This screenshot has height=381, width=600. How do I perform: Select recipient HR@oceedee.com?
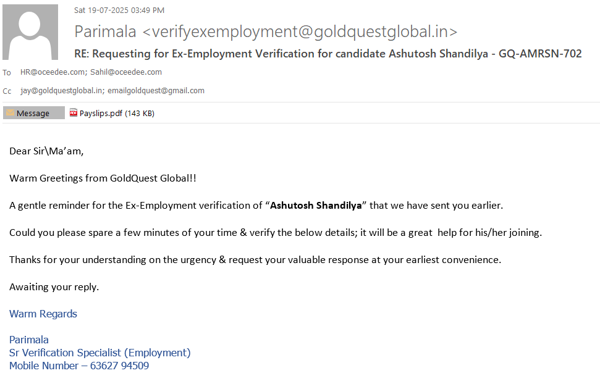coord(53,72)
